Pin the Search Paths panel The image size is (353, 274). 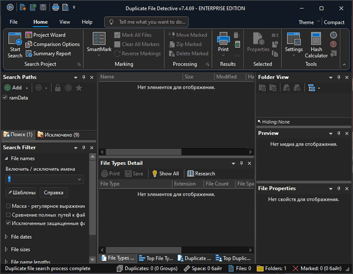pos(84,77)
